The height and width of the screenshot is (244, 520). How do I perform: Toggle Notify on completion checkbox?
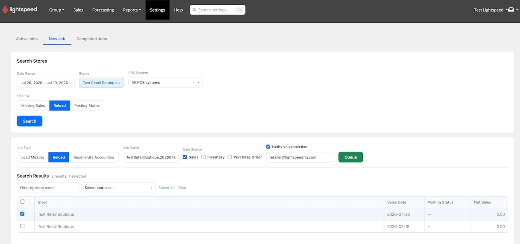coord(268,147)
